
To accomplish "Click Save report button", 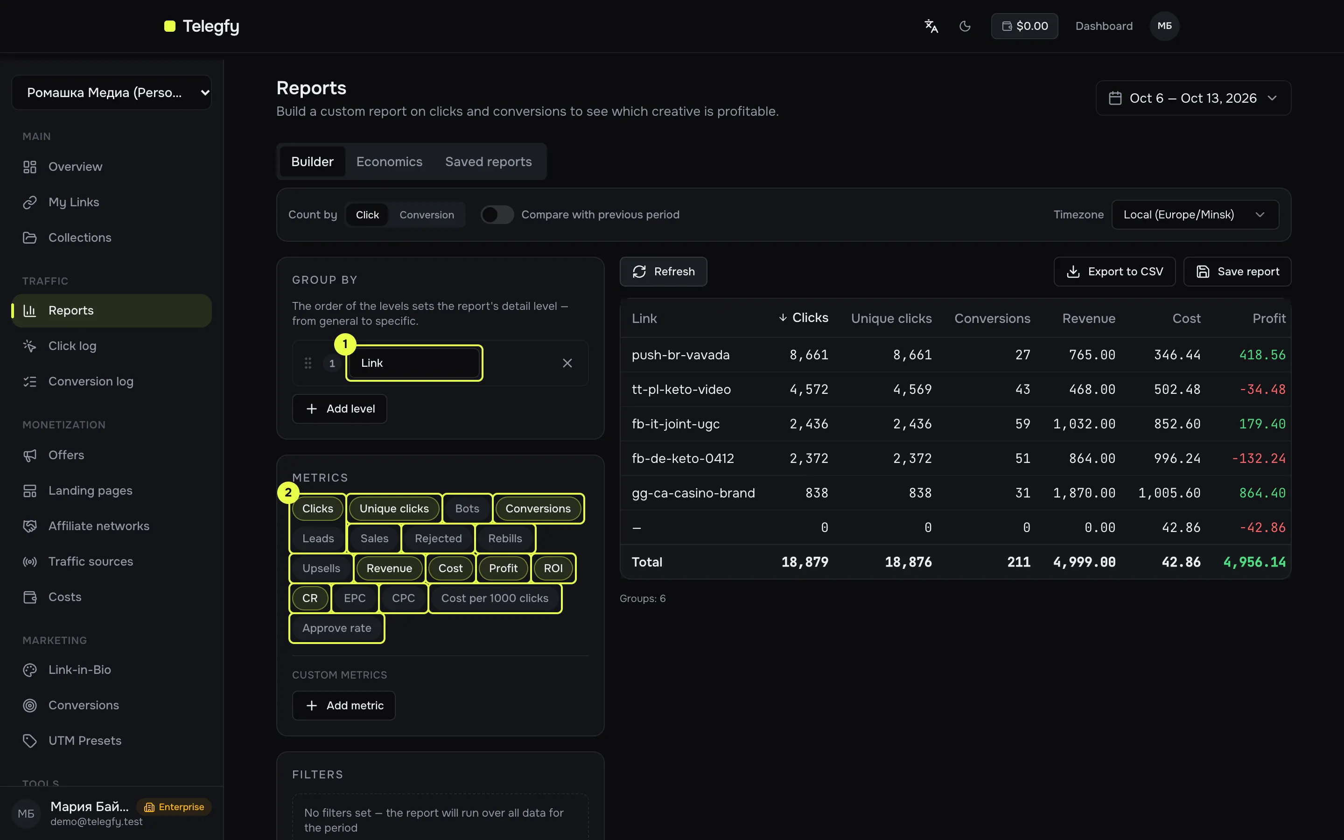I will pos(1238,272).
